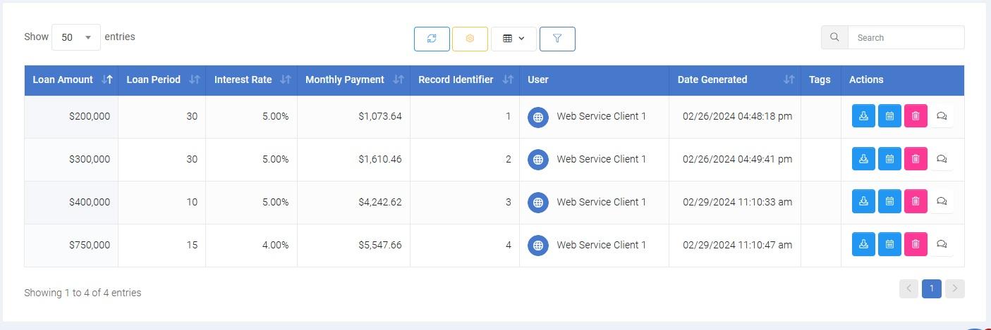Image resolution: width=991 pixels, height=330 pixels.
Task: Delete record 4 with pink trash button
Action: point(916,245)
